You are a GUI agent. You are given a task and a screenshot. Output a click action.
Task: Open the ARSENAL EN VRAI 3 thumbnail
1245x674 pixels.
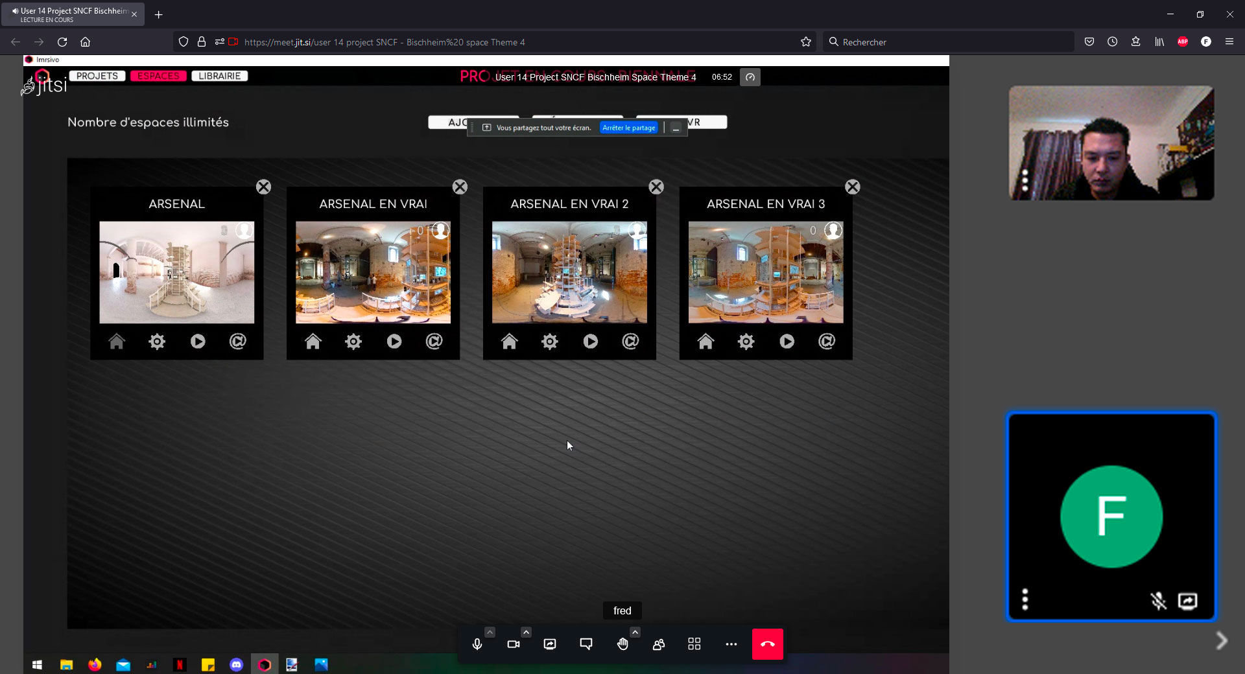pos(766,272)
